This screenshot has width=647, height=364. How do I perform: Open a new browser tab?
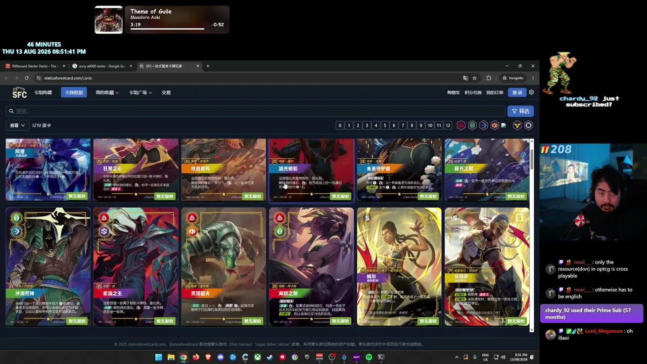[208, 66]
